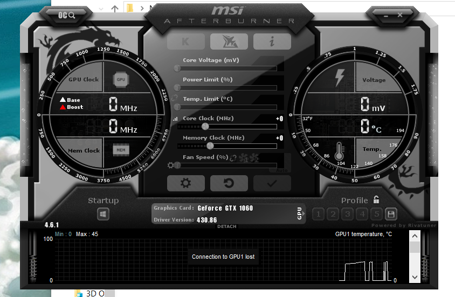Click the Power Limit slider

[227, 88]
